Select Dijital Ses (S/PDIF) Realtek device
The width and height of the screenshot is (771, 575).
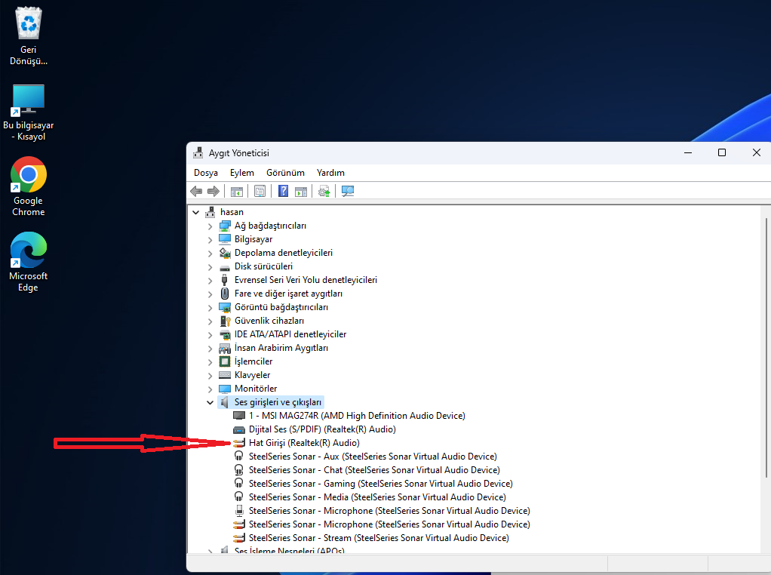coord(322,429)
